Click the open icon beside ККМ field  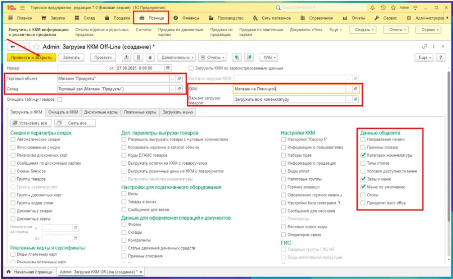(356, 89)
